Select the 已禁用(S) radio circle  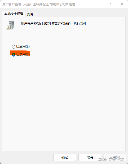click(14, 55)
